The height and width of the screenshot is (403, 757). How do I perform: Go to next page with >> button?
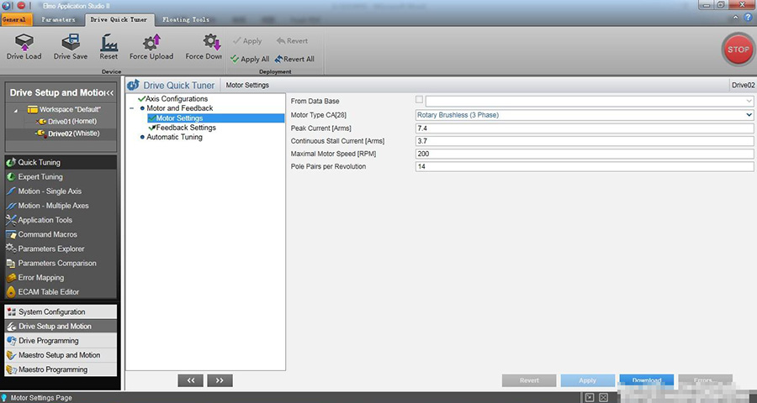(x=220, y=380)
